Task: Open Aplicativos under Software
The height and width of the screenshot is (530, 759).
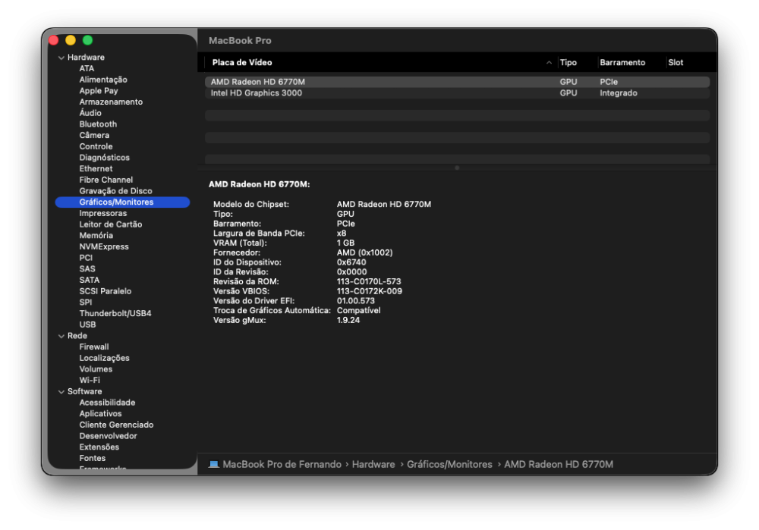Action: pos(100,413)
